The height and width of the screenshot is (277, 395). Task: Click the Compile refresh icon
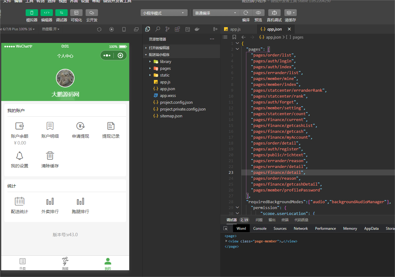pyautogui.click(x=246, y=13)
